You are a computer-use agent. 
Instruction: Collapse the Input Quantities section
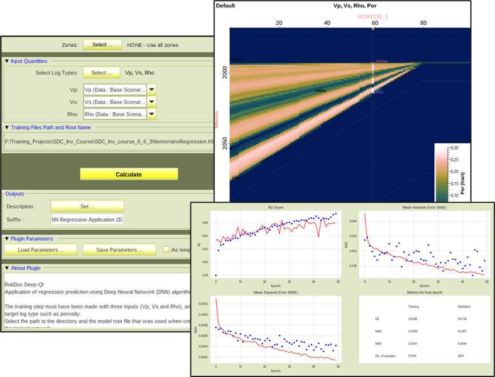(x=7, y=61)
